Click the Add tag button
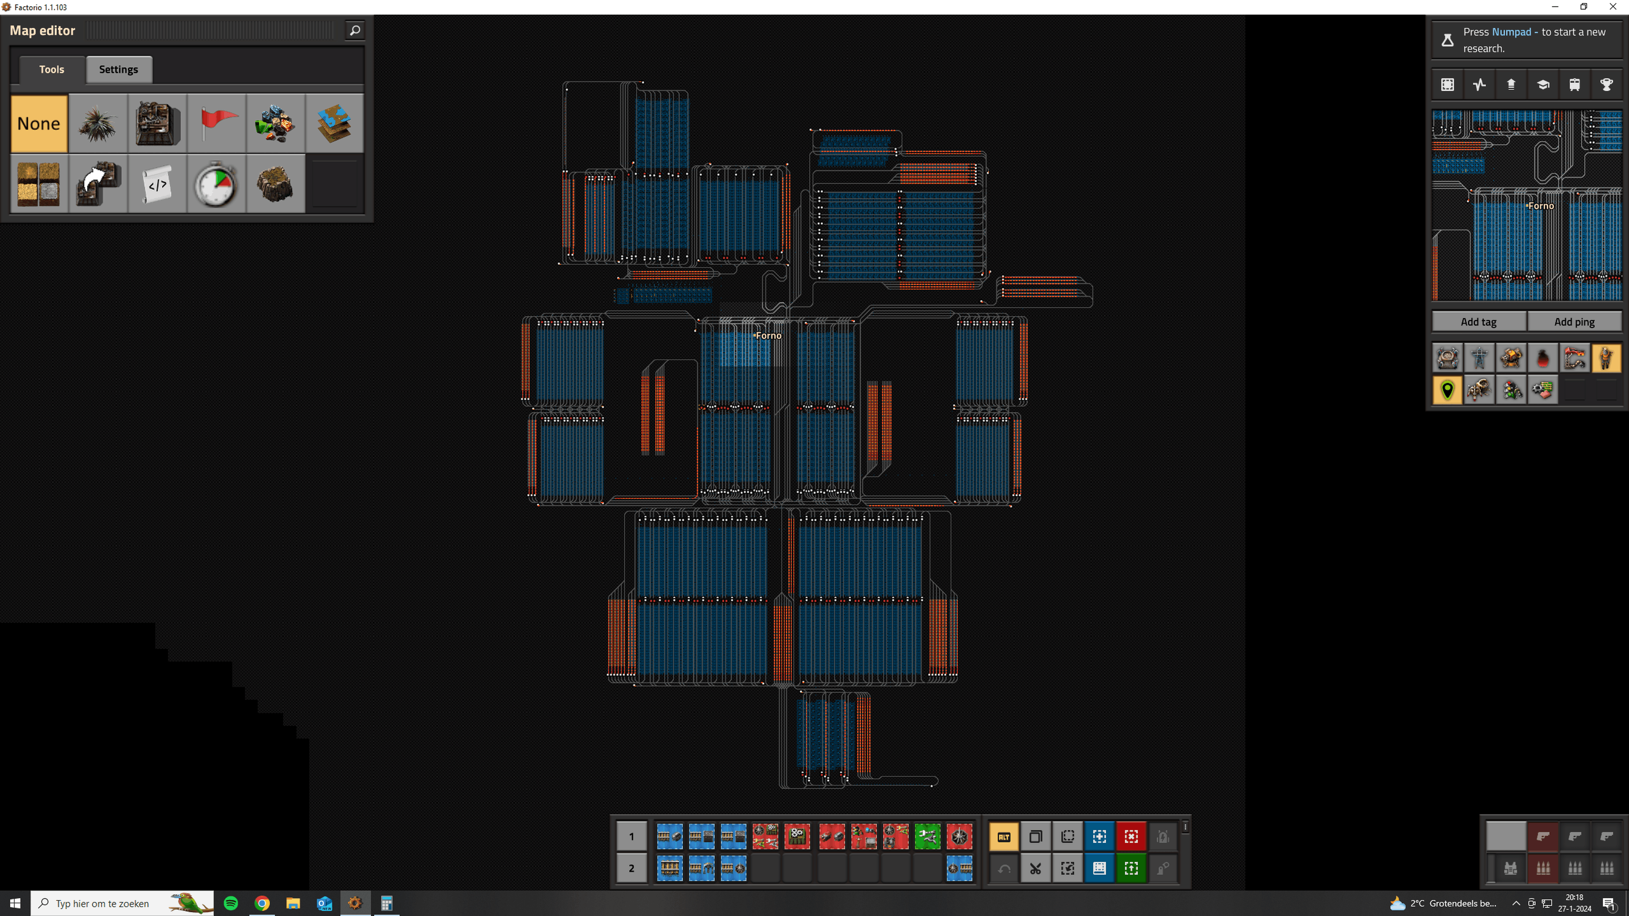The width and height of the screenshot is (1629, 916). point(1479,321)
